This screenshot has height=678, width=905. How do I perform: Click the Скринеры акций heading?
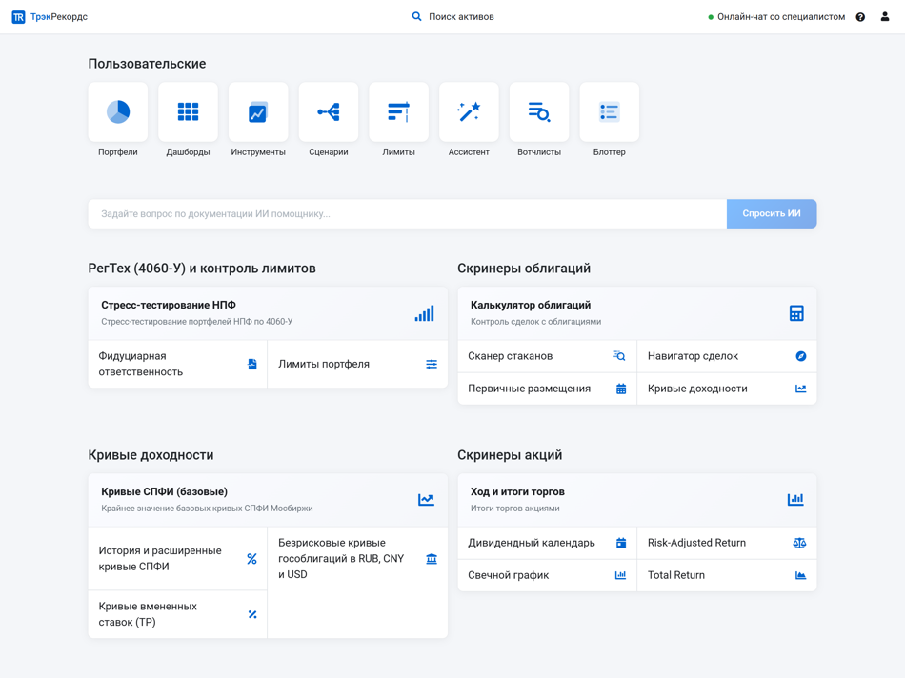(x=510, y=455)
